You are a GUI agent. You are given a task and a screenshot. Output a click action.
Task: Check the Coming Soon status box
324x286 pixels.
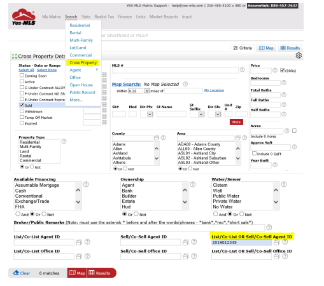point(22,75)
